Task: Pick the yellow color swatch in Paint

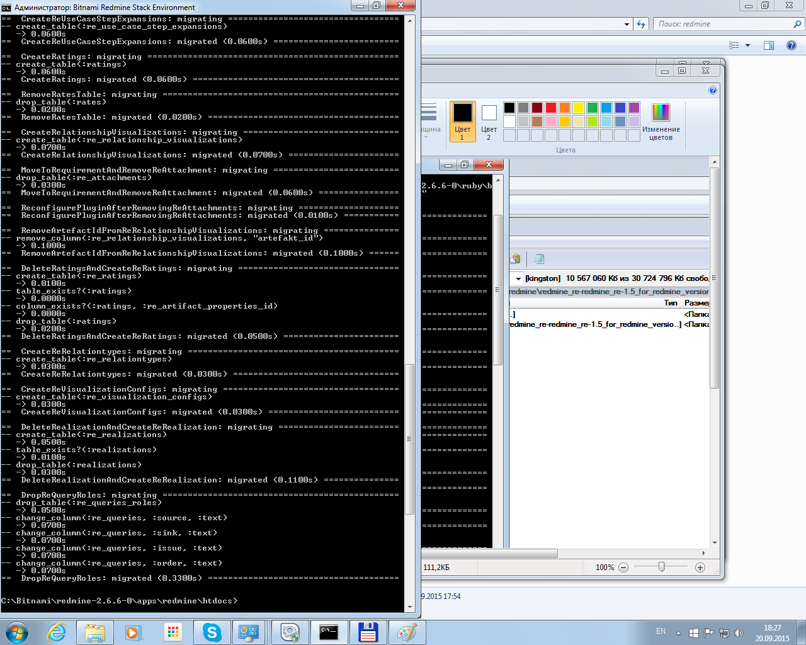Action: [x=578, y=108]
